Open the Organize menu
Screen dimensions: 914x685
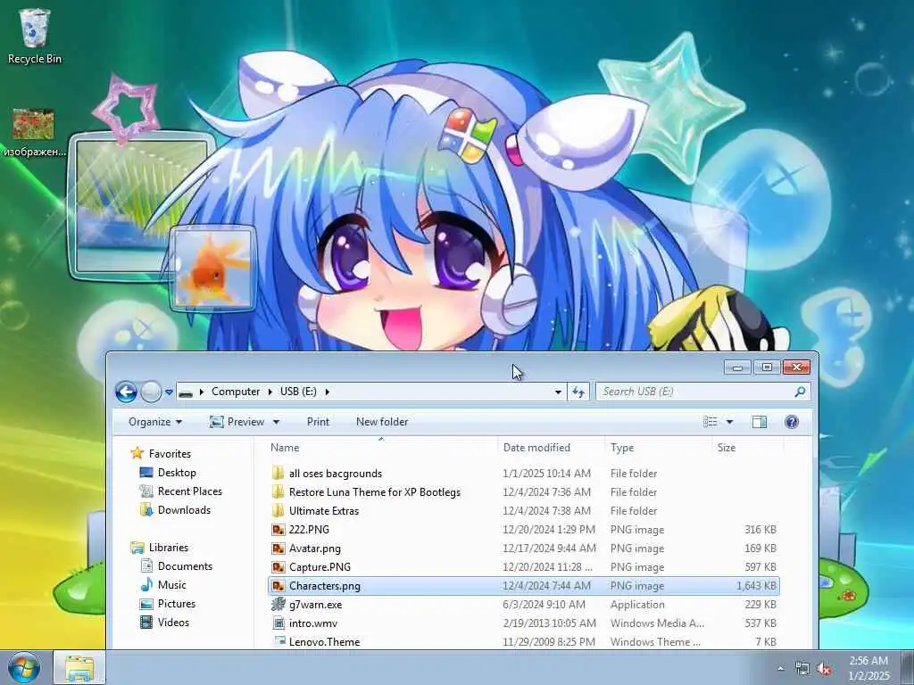tap(155, 422)
